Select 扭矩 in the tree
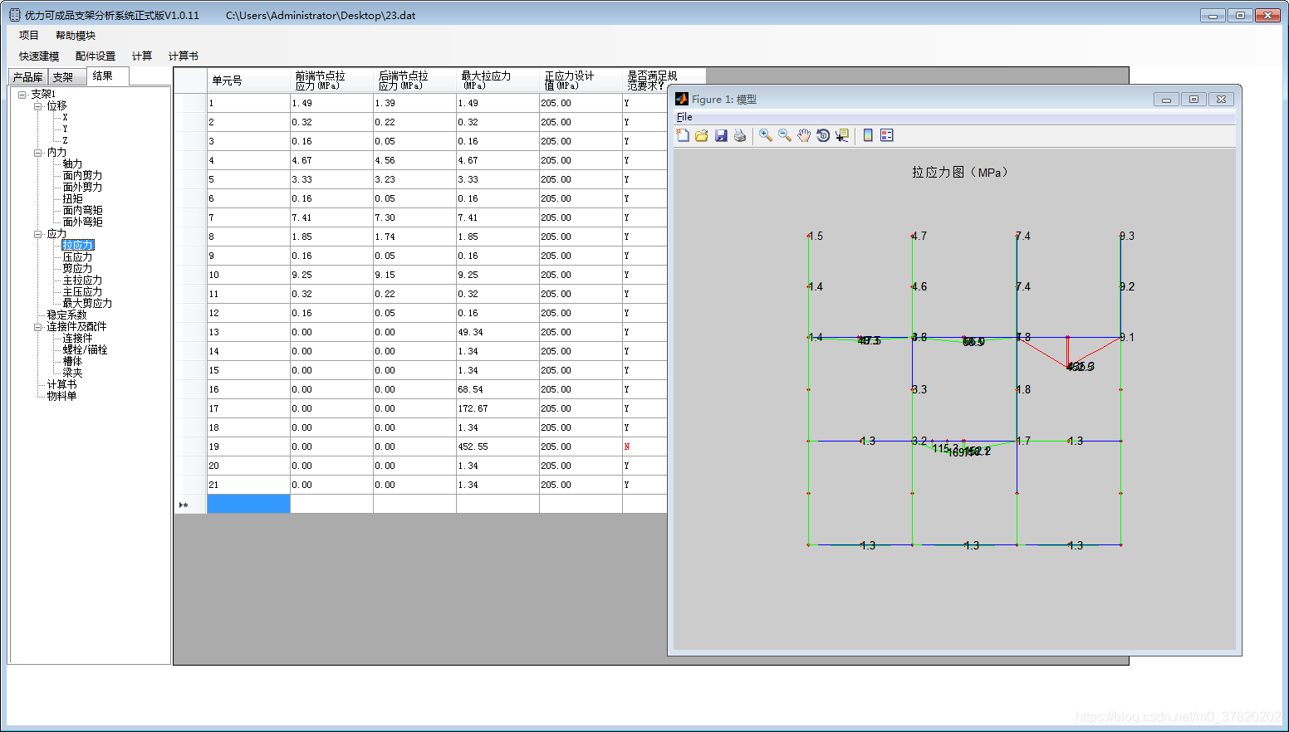The height and width of the screenshot is (732, 1289). [73, 199]
